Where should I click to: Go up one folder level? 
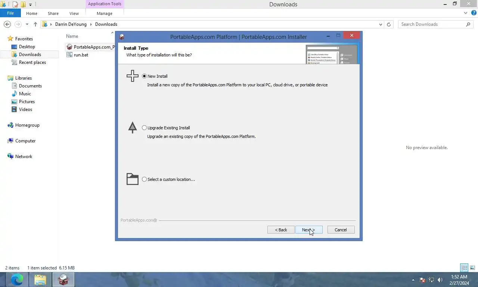(35, 24)
